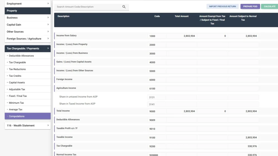The height and width of the screenshot is (156, 278).
Task: Open Tax Credits sub-item
Action: 28,76
